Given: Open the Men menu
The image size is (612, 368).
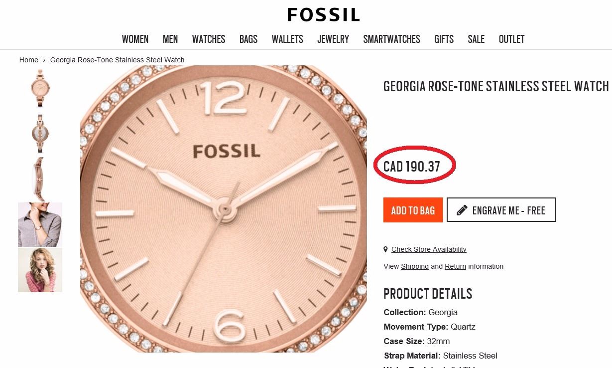Looking at the screenshot, I should tap(170, 39).
